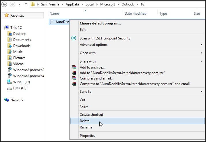
Task: Open Favorites in the navigation pane
Action: point(17,16)
